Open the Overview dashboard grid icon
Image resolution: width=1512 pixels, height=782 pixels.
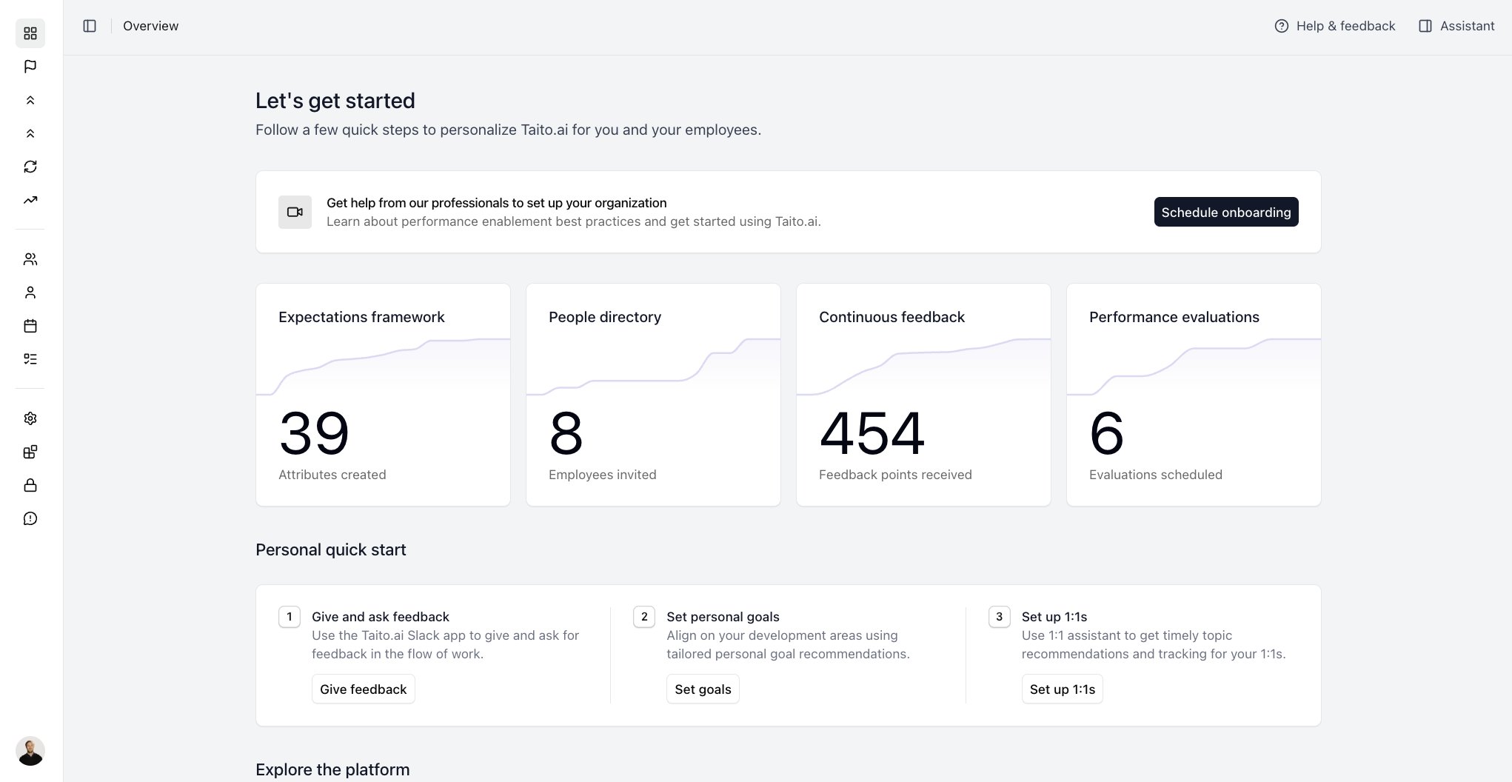coord(30,33)
